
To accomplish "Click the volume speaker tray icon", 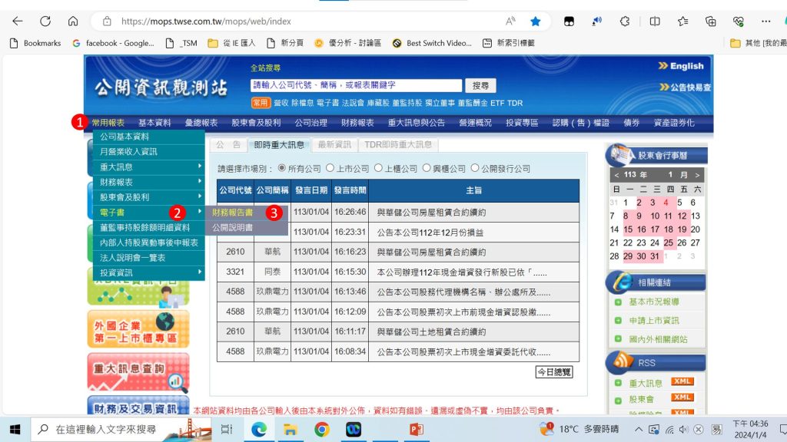I will tap(683, 430).
